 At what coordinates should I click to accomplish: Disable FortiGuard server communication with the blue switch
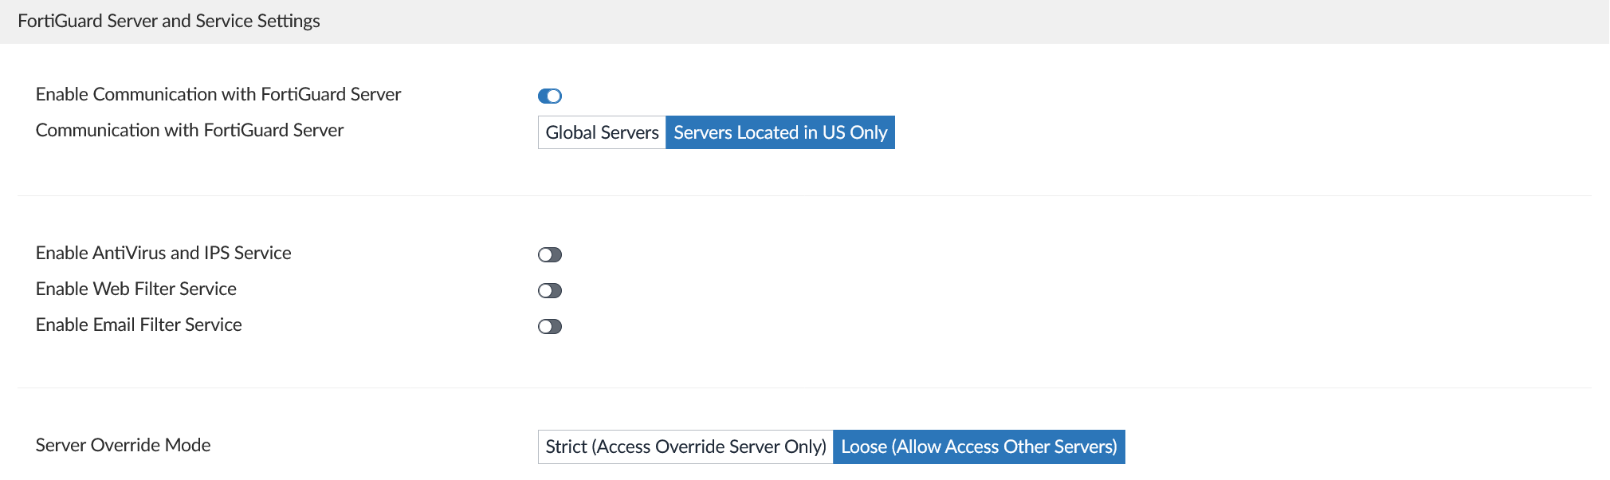549,96
